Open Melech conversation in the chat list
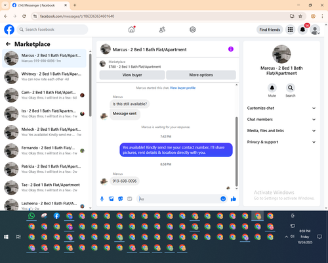Screen dimensions: 328x263 pyautogui.click(x=44, y=132)
